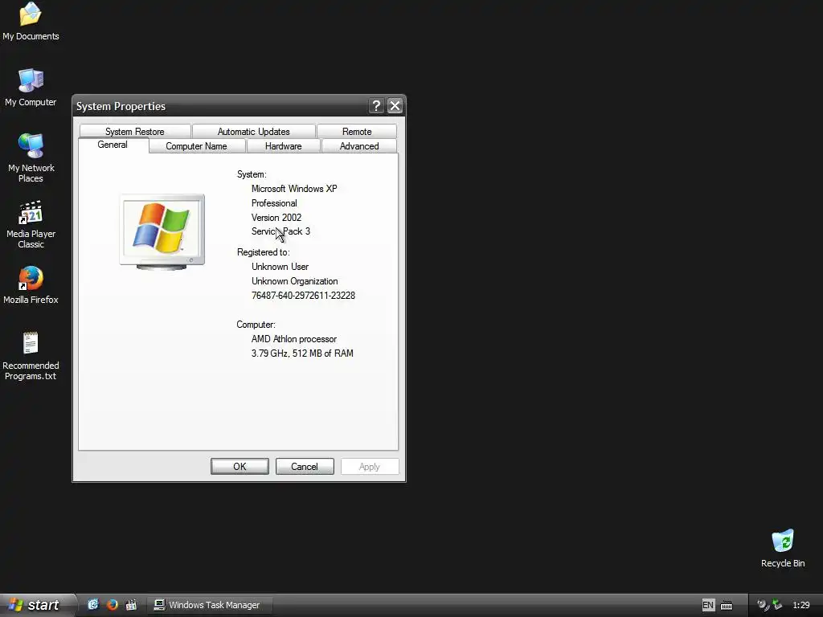Viewport: 823px width, 617px height.
Task: Close the System Properties dialog
Action: click(395, 106)
